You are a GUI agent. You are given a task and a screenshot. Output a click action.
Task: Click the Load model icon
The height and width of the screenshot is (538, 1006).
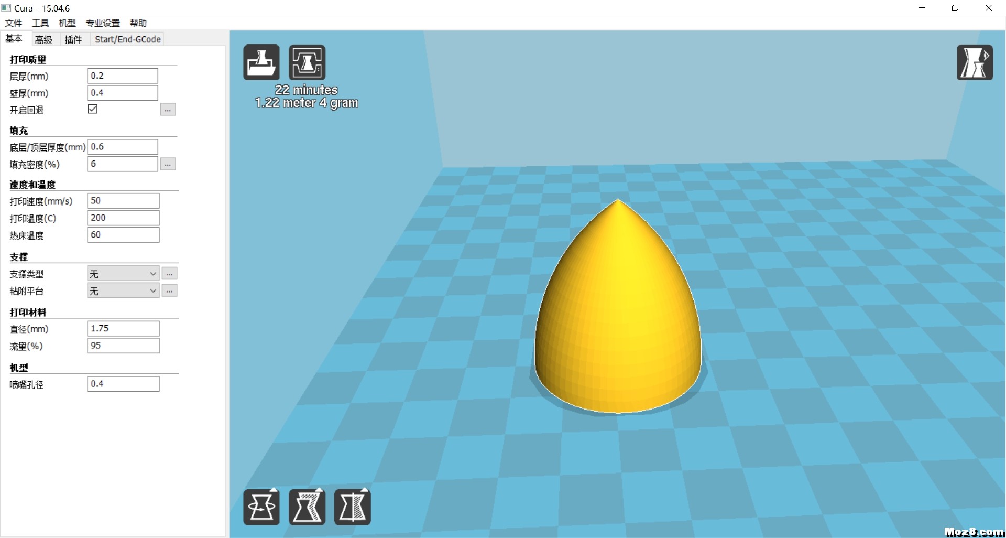261,62
